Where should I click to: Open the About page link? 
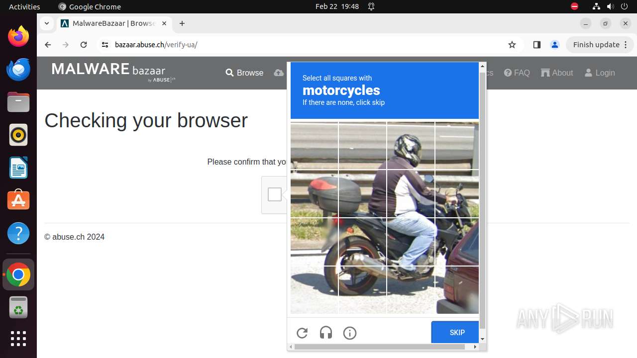click(x=557, y=73)
